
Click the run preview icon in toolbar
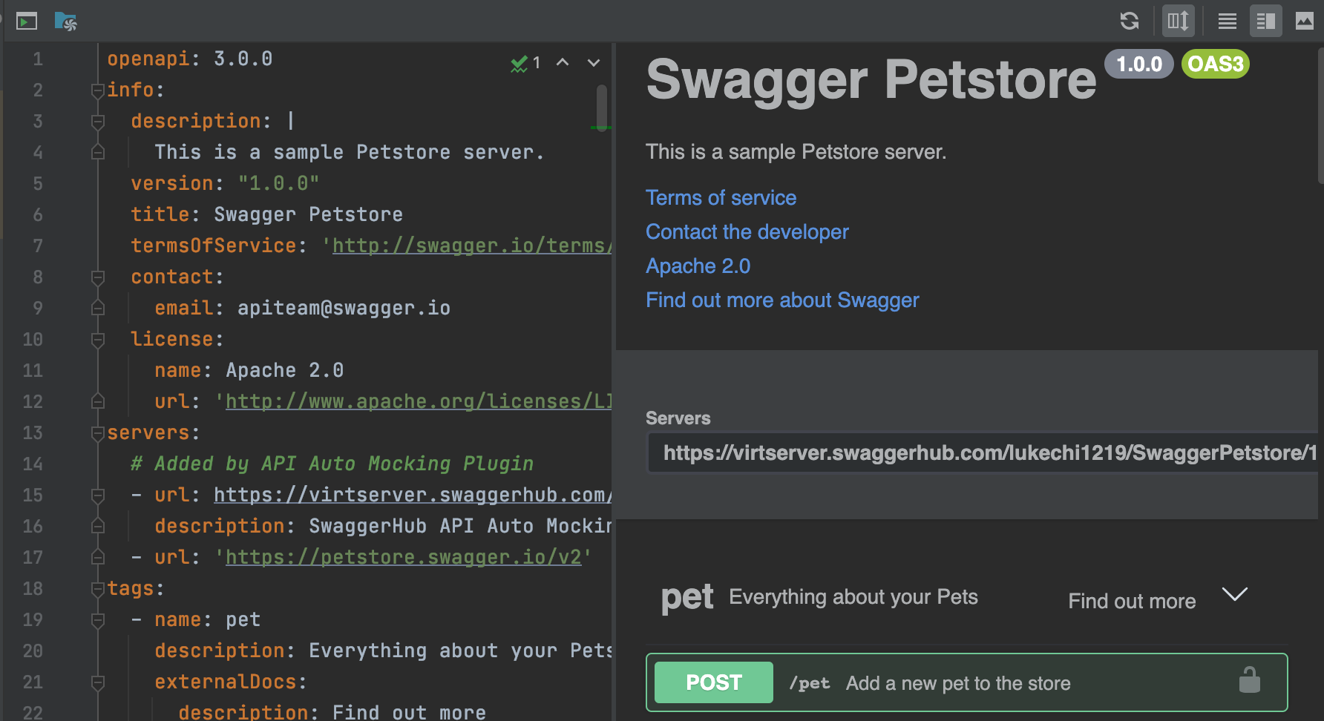(27, 22)
